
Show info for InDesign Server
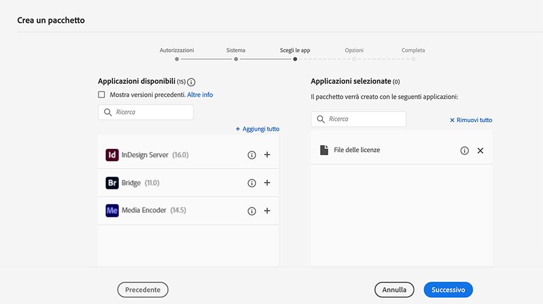(x=252, y=155)
